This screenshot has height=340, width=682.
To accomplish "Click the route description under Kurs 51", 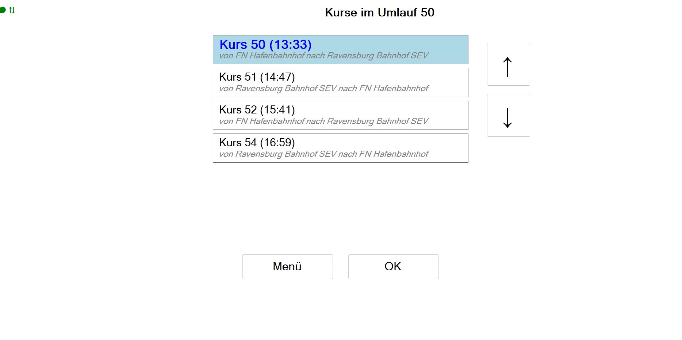I will click(323, 88).
